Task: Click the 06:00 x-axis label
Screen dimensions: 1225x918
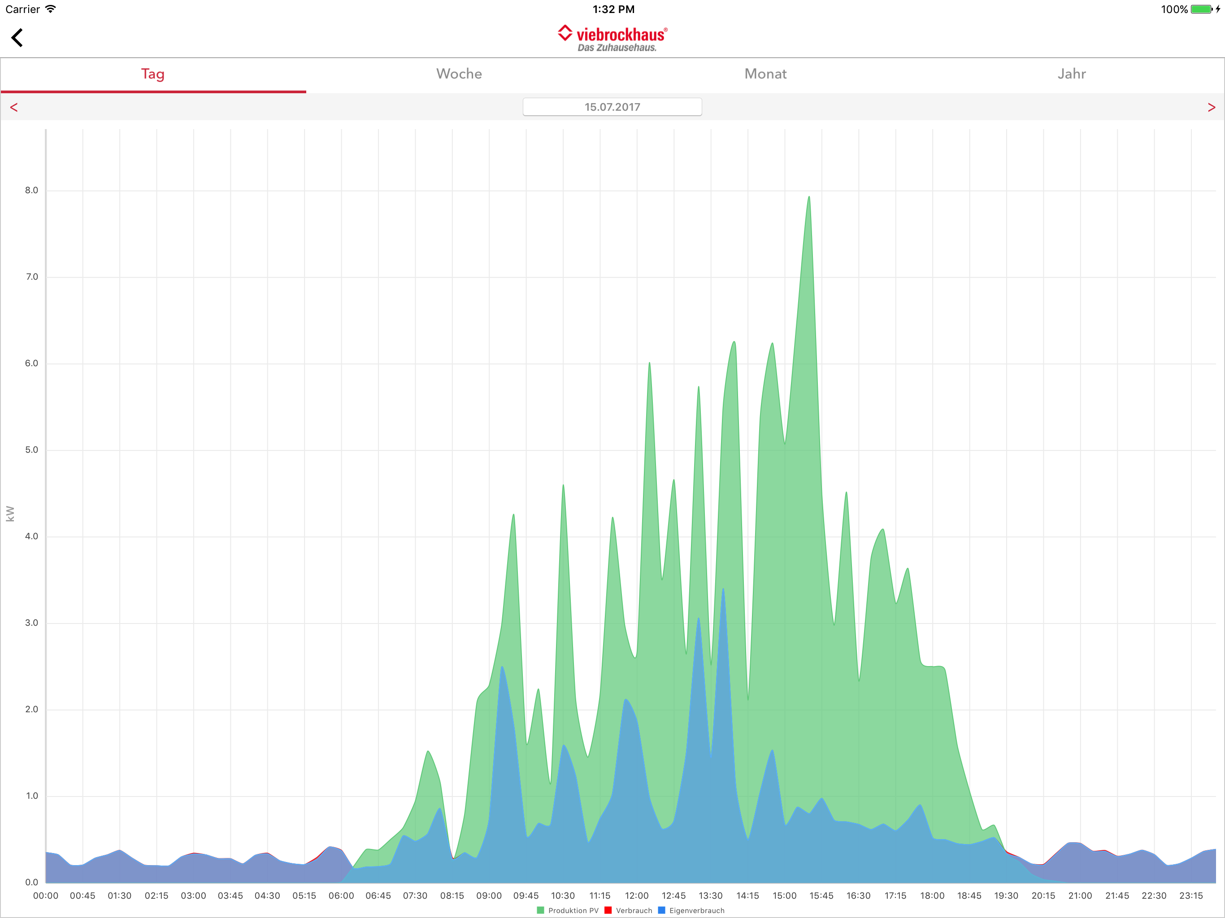Action: [341, 895]
